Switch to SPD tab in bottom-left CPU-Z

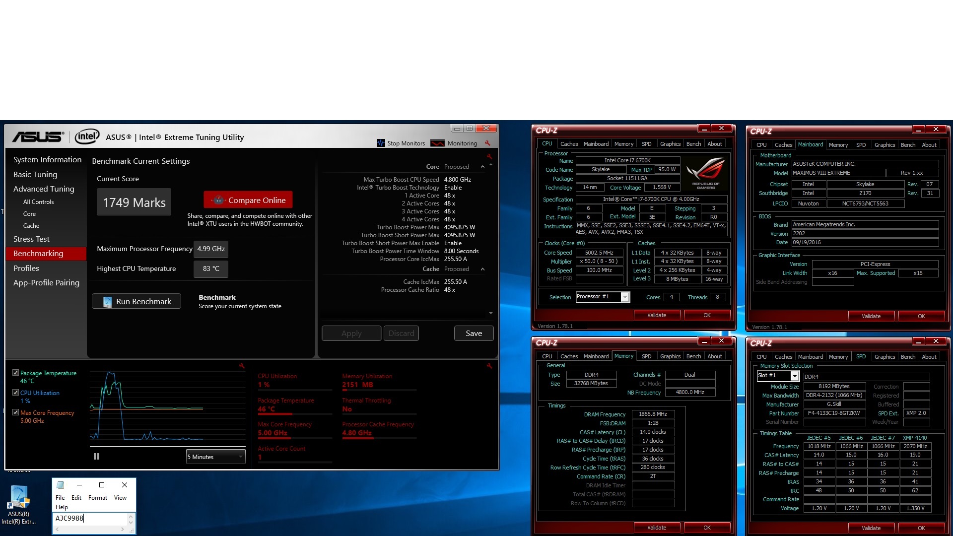(x=646, y=356)
